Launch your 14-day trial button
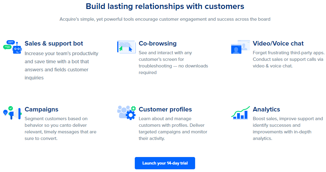 [165, 163]
